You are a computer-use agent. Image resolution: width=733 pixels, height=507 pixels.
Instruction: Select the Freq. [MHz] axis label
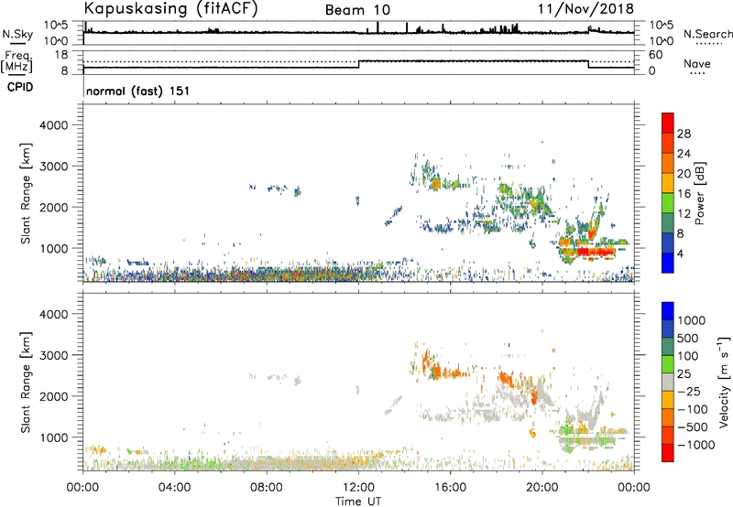pyautogui.click(x=16, y=61)
